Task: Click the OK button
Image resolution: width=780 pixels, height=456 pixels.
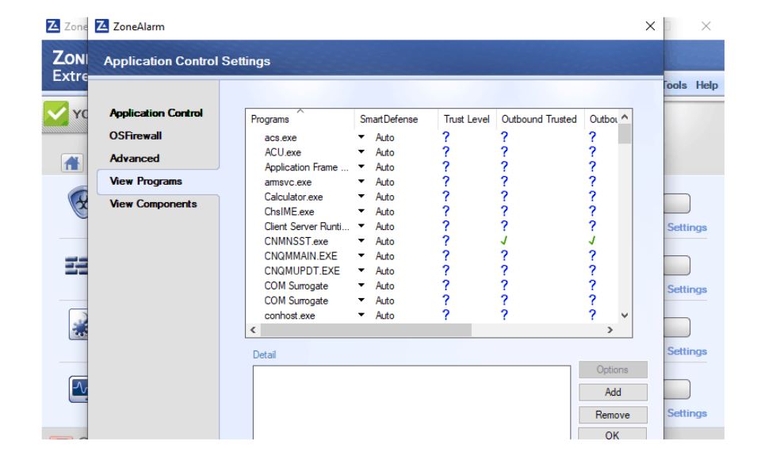Action: point(613,434)
